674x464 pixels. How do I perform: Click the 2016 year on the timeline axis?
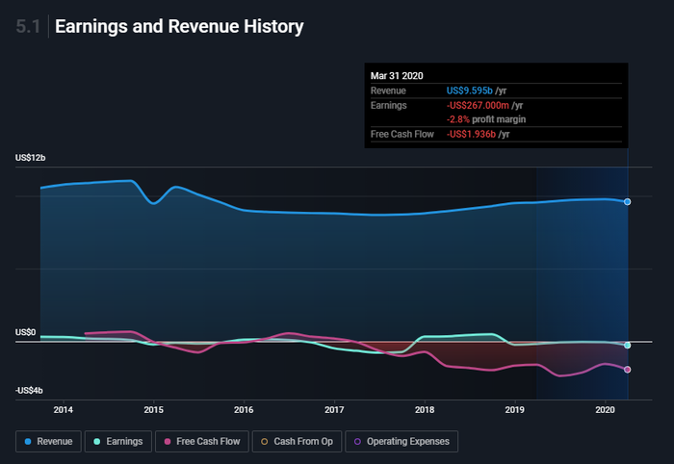244,409
